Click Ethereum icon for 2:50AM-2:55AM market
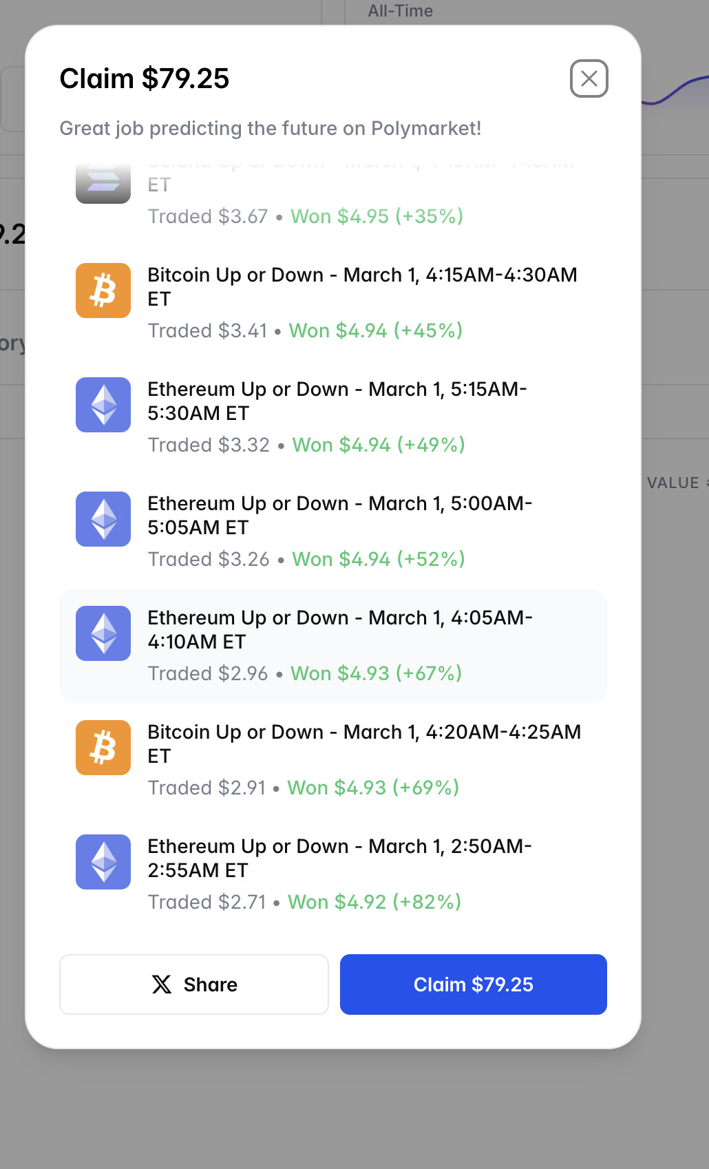This screenshot has width=709, height=1169. pos(103,862)
